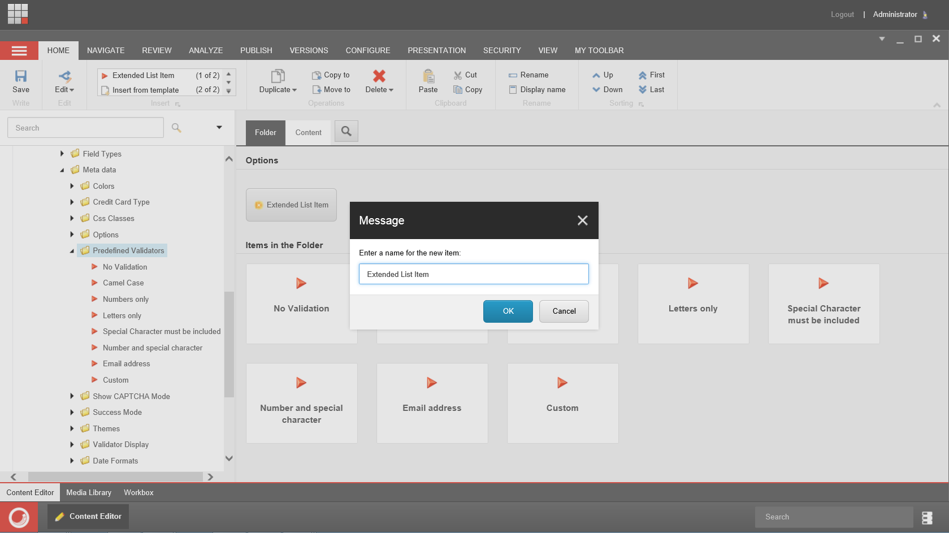949x533 pixels.
Task: Move item to Last position
Action: point(651,89)
